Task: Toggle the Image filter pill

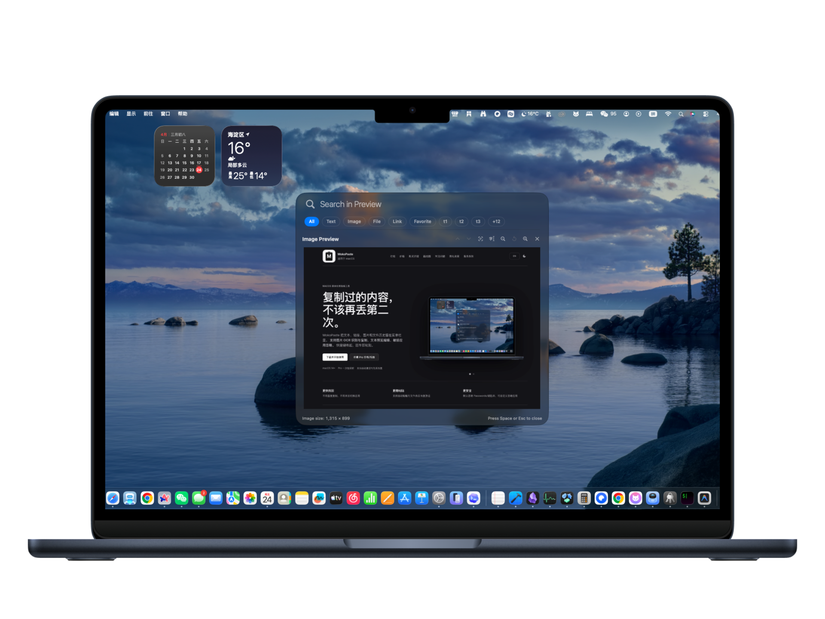Action: click(354, 221)
